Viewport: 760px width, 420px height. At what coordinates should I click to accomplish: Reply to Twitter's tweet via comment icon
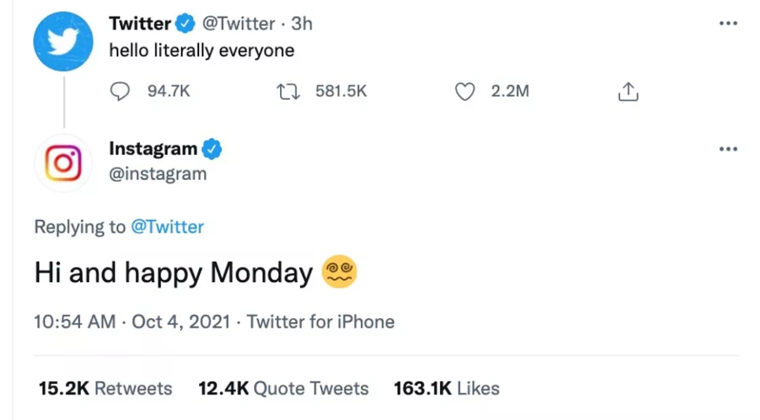click(121, 91)
